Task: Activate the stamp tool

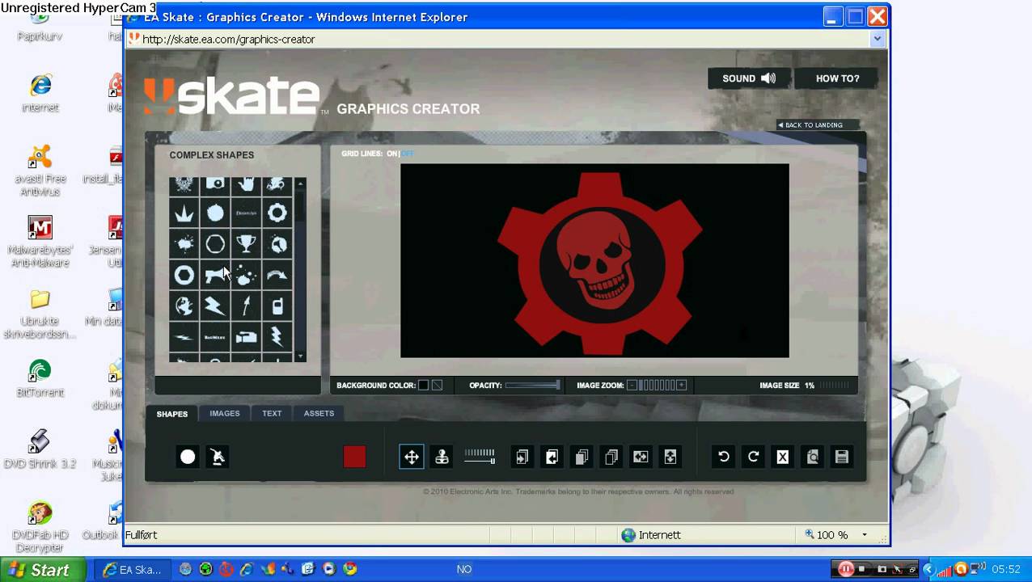Action: 442,457
